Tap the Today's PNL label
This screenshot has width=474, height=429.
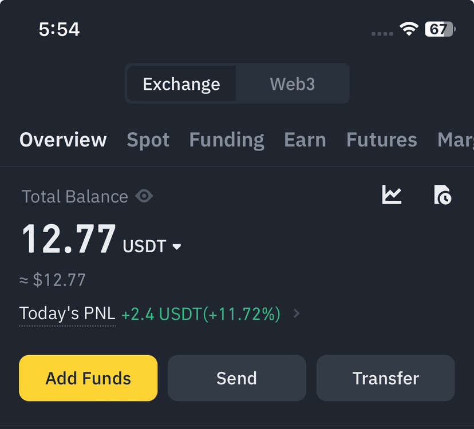point(67,313)
